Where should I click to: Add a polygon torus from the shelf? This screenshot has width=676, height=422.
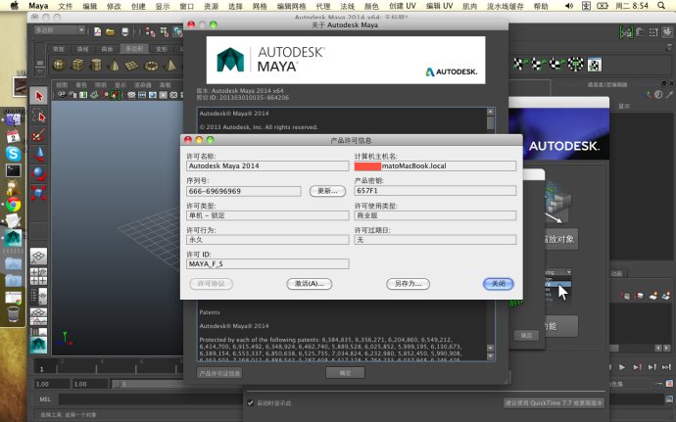coord(152,66)
